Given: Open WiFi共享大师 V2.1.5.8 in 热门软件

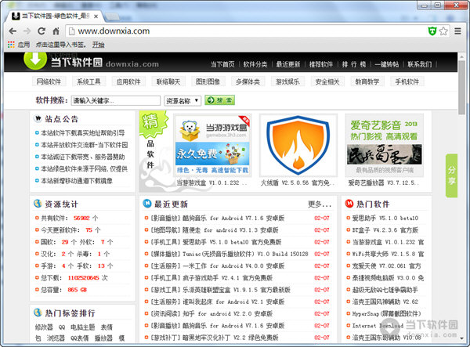Looking at the screenshot, I should click(388, 254).
